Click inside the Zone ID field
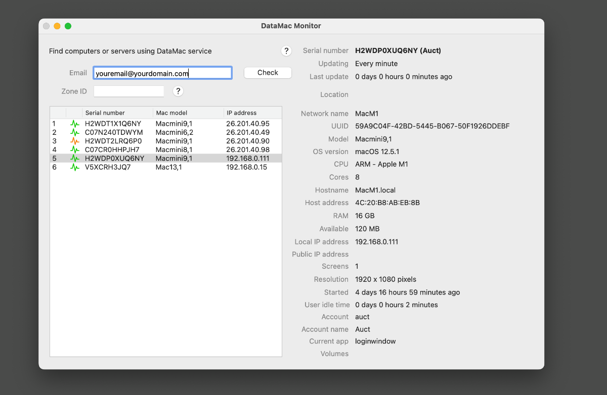The width and height of the screenshot is (607, 395). tap(129, 91)
